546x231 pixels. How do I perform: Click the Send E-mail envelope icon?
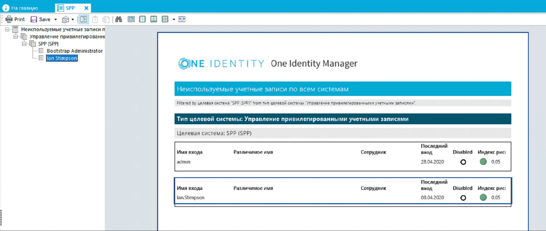(x=66, y=19)
